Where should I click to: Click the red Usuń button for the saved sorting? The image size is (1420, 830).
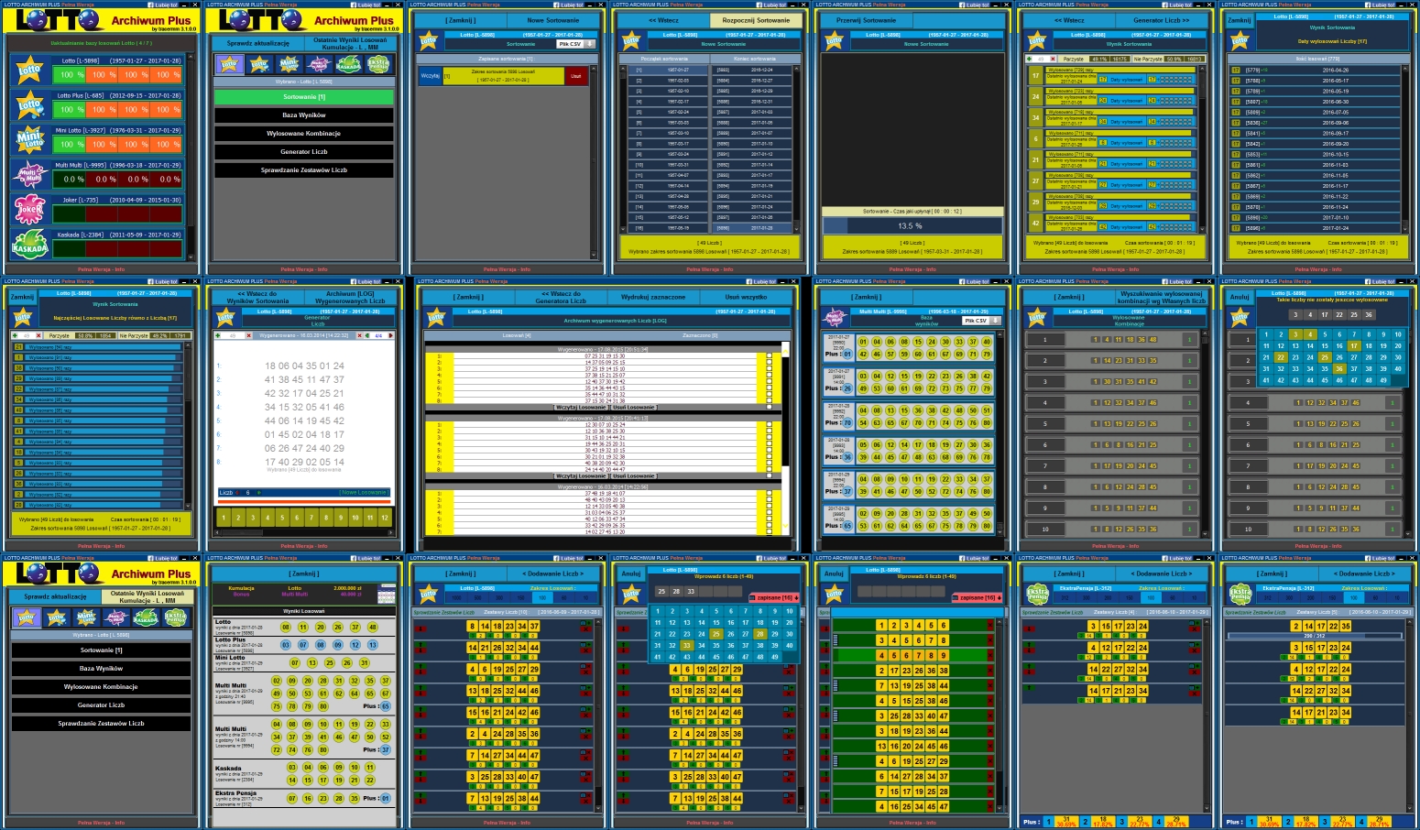[x=576, y=76]
